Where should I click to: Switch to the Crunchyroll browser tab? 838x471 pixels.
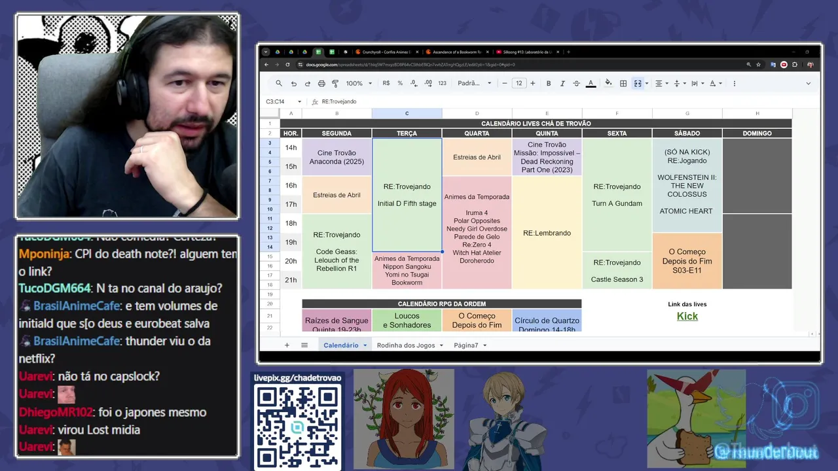click(386, 52)
